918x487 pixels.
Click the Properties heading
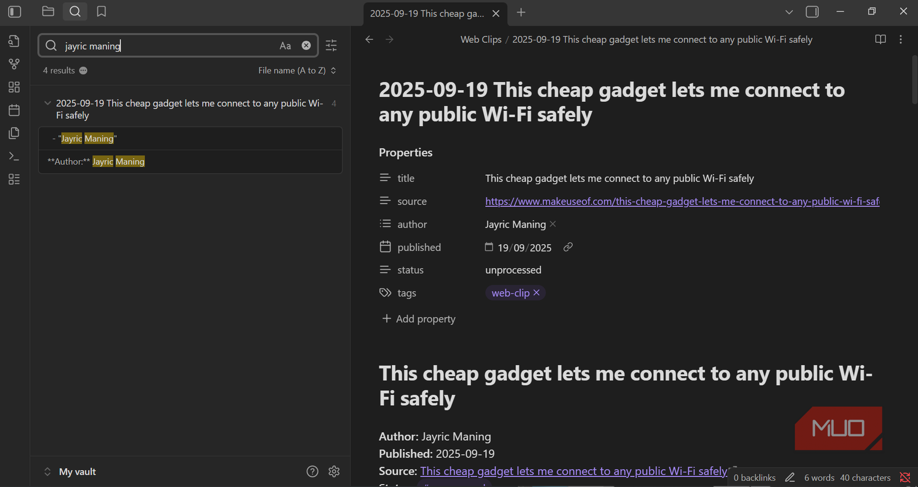coord(406,153)
